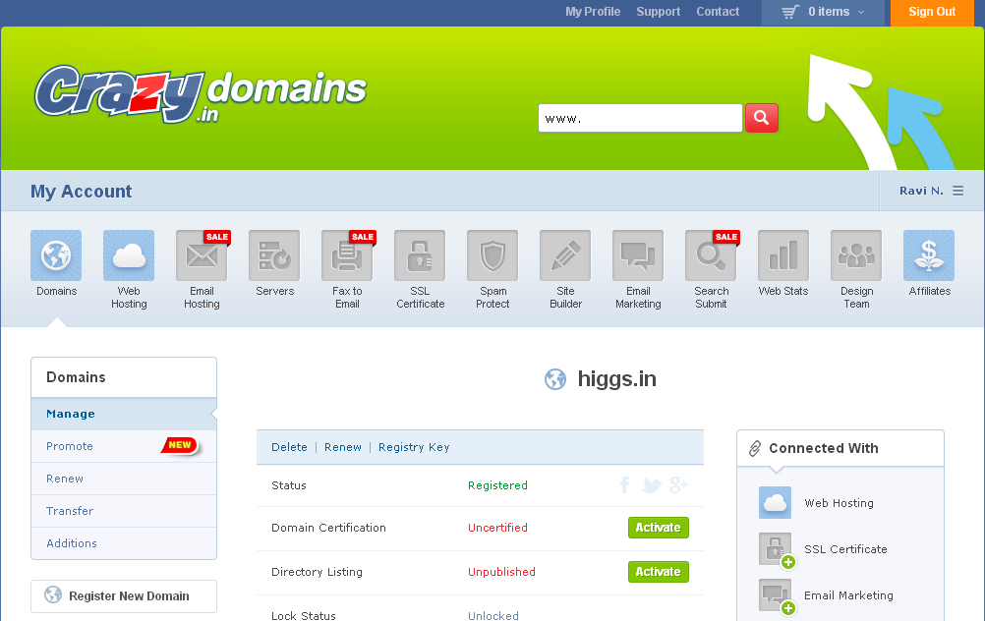Click the SSL Certificate text in Connected With
Screen dimensions: 985x621
click(x=845, y=549)
